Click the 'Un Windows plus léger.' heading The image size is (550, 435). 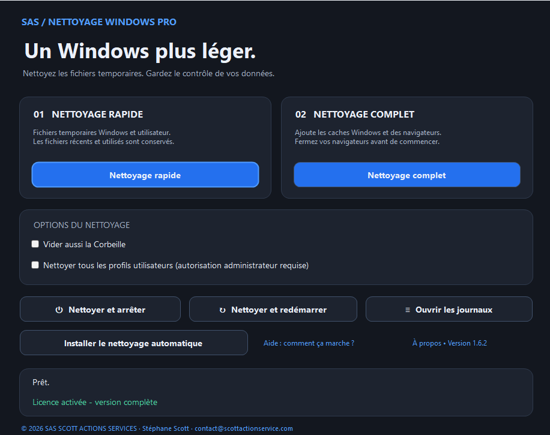point(140,51)
